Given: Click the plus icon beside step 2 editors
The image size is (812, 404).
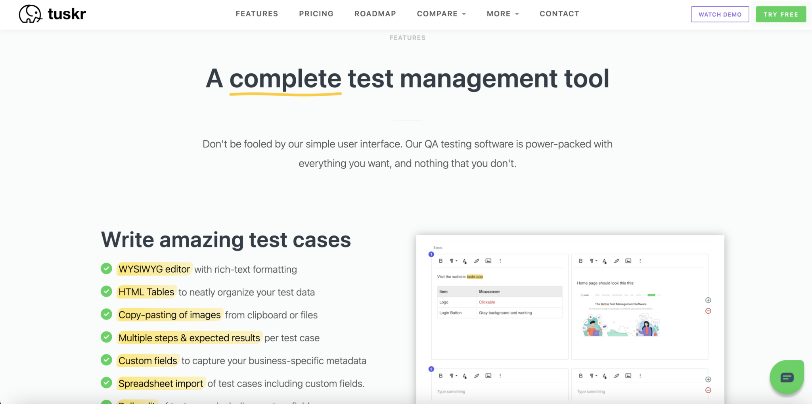Looking at the screenshot, I should click(x=708, y=379).
